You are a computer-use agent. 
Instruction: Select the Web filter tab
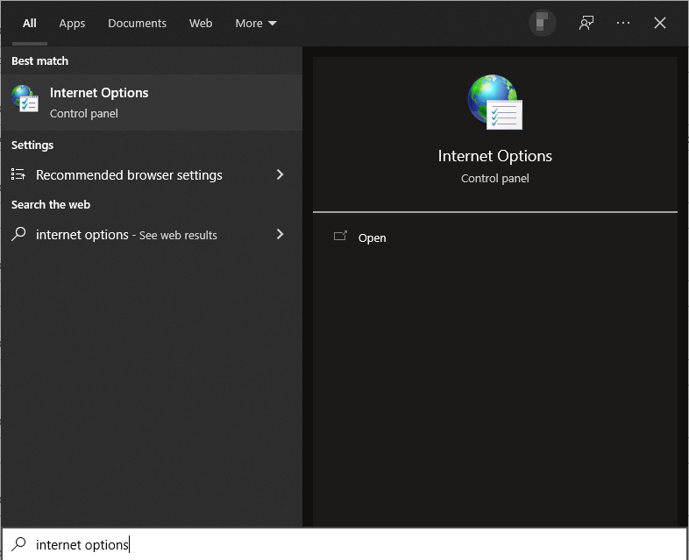pos(201,24)
